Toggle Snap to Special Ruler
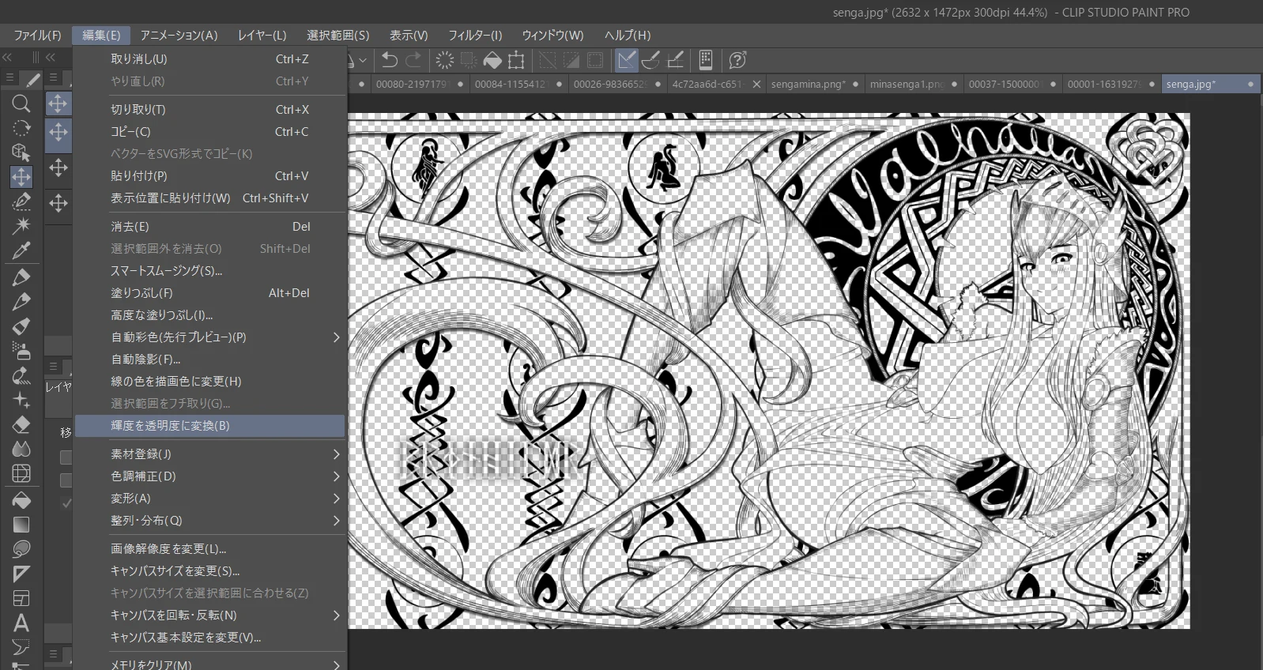This screenshot has height=670, width=1263. pyautogui.click(x=651, y=60)
